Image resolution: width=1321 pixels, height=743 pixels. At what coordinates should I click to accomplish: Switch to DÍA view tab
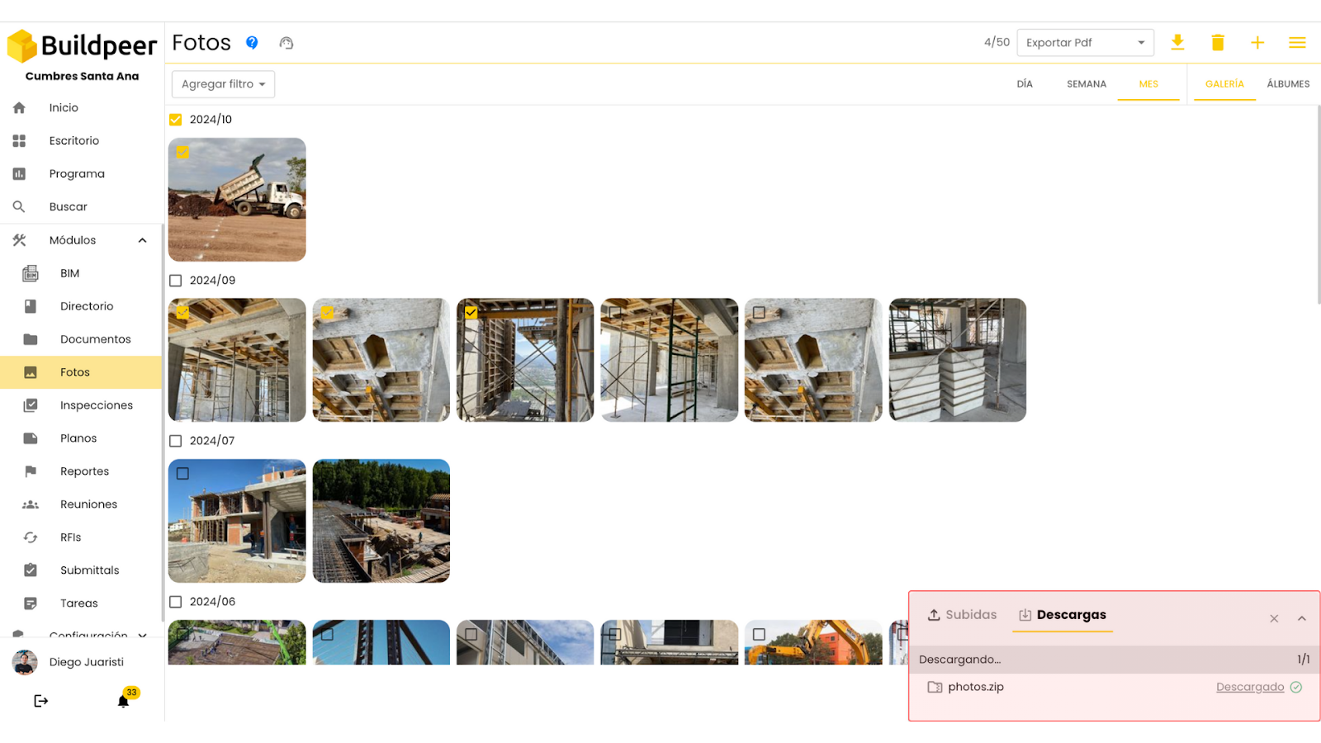click(x=1025, y=84)
